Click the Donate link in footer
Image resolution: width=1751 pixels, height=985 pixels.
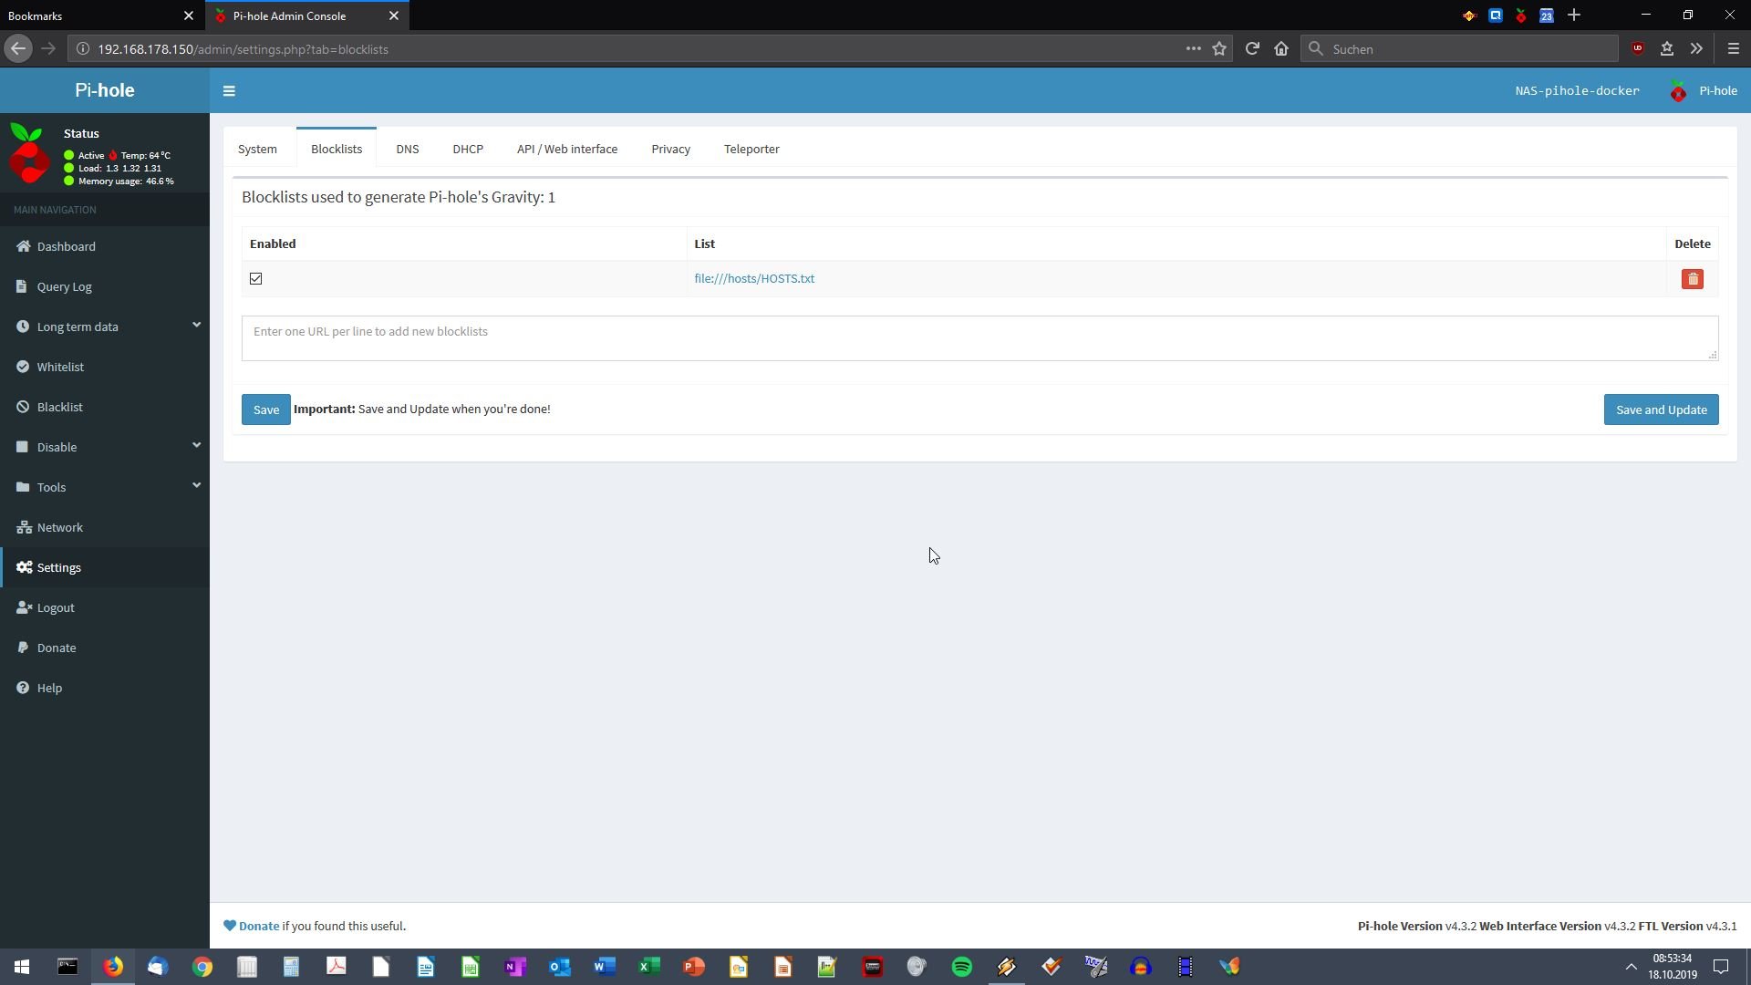tap(259, 926)
